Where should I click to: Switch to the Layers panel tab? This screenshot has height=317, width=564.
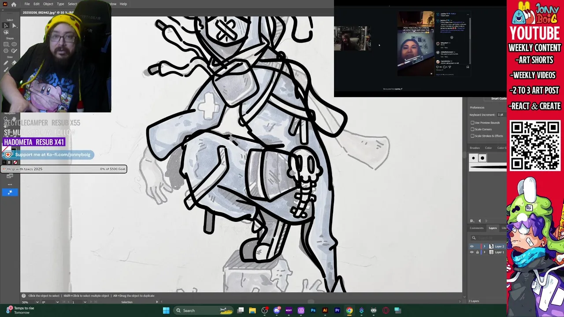click(x=493, y=228)
